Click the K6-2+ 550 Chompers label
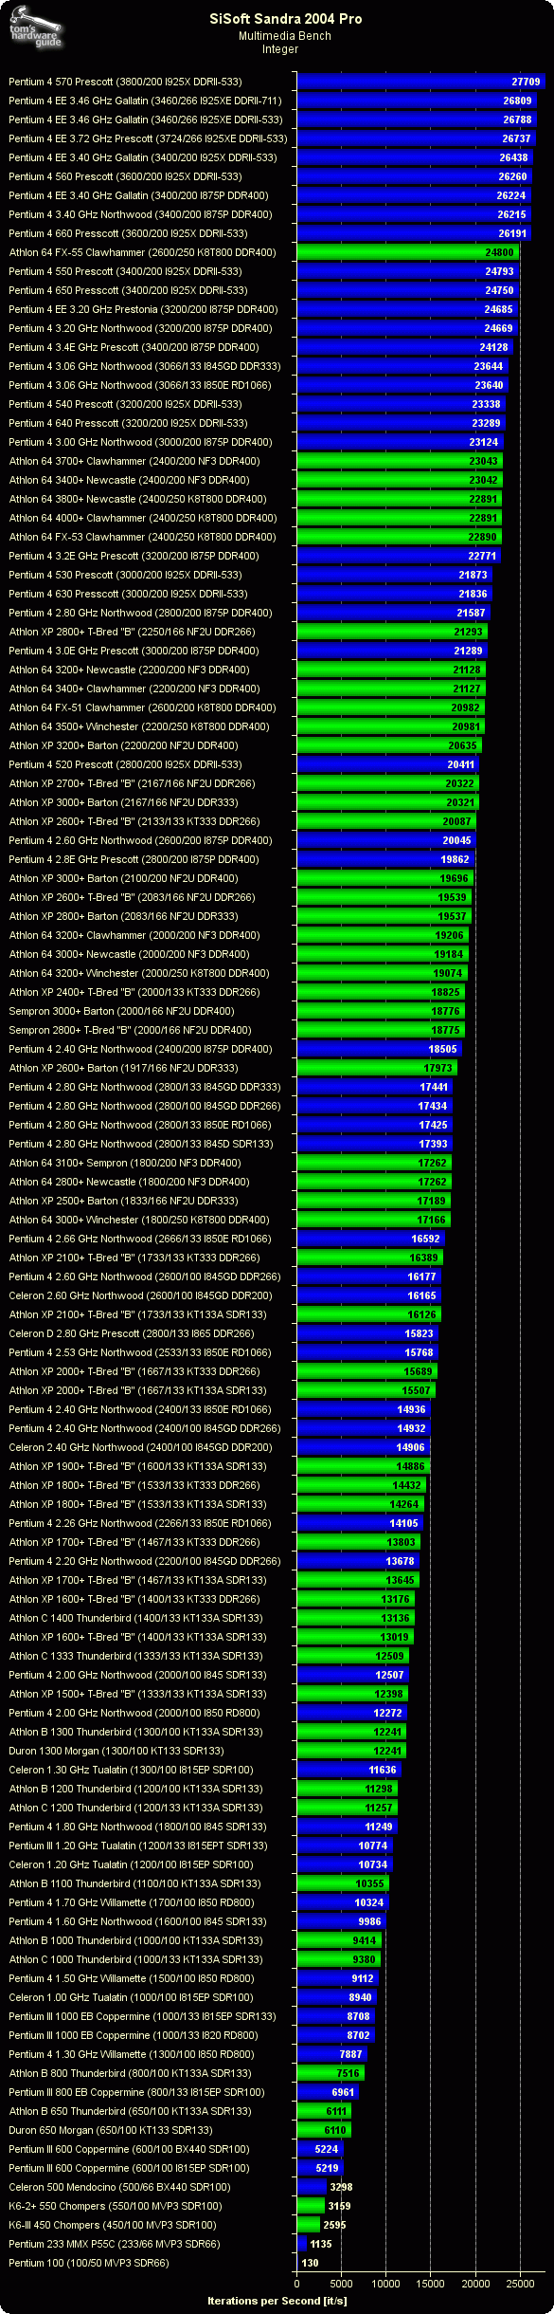Screen dimensions: 554x2314 point(115,2206)
